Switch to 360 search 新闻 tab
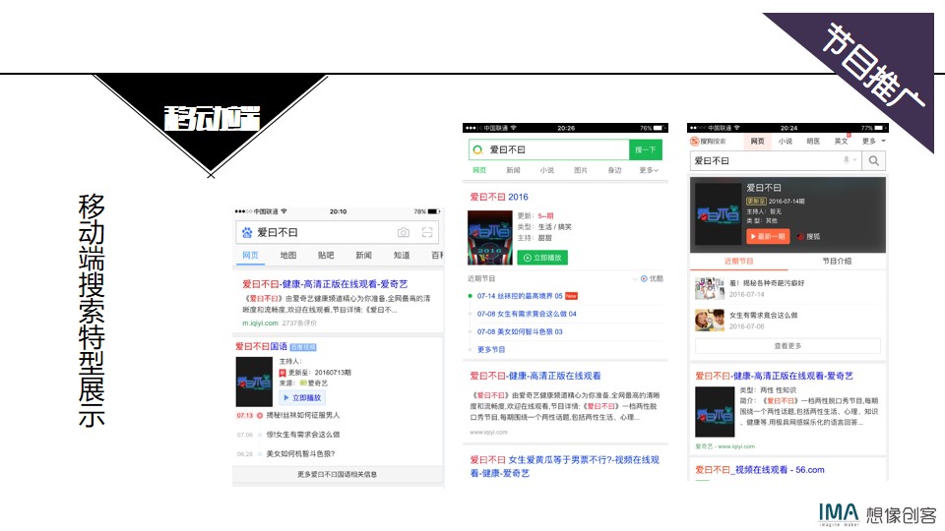945x531 pixels. click(513, 170)
